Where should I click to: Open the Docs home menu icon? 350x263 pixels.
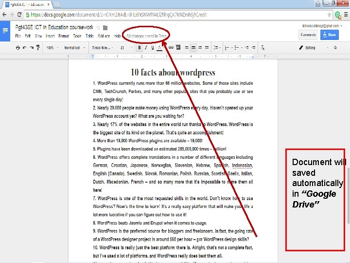pyautogui.click(x=5, y=31)
